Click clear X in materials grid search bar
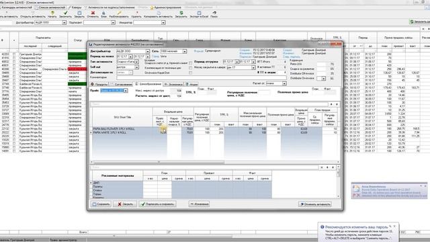 click(322, 167)
